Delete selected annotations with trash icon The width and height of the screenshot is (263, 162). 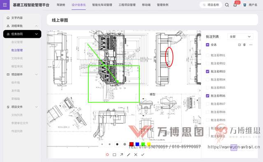pyautogui.click(x=245, y=45)
